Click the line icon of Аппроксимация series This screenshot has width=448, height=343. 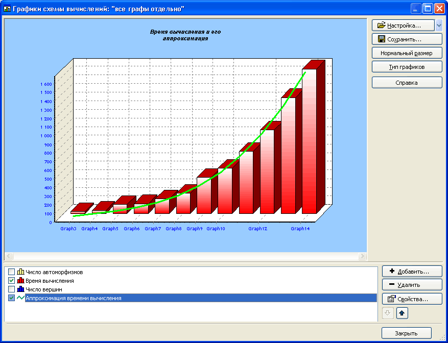point(20,298)
